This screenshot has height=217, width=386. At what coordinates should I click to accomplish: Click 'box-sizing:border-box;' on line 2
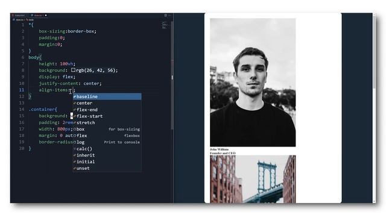point(68,31)
